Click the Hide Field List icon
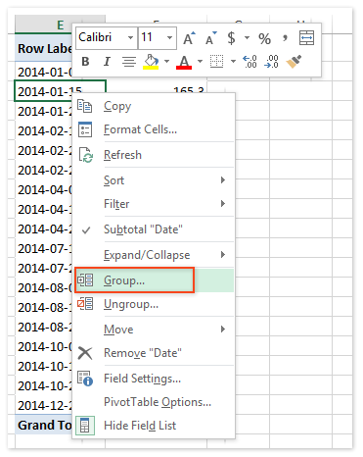The height and width of the screenshot is (457, 363). point(85,426)
